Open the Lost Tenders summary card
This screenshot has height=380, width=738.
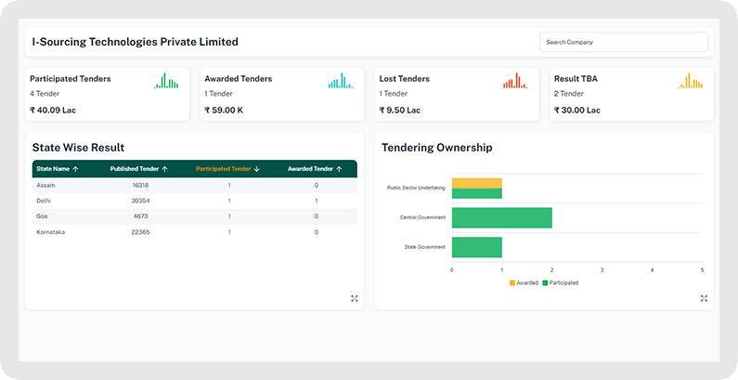(x=456, y=94)
